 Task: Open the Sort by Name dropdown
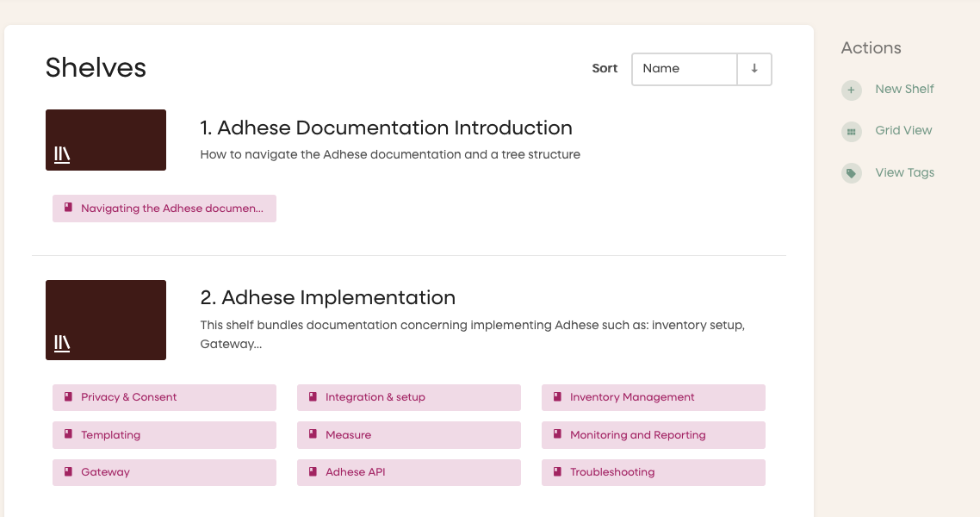(684, 69)
